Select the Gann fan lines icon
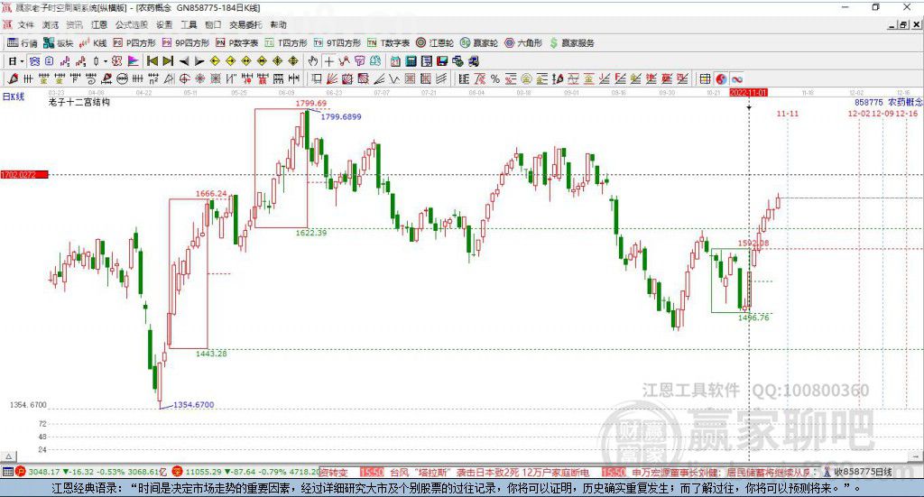 point(332,78)
